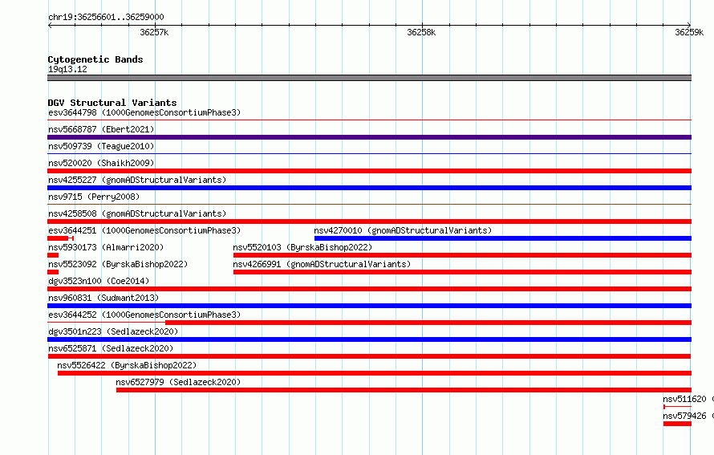Open the dgv3523n100 (Coe2014) label
This screenshot has height=455, width=714.
pos(99,281)
